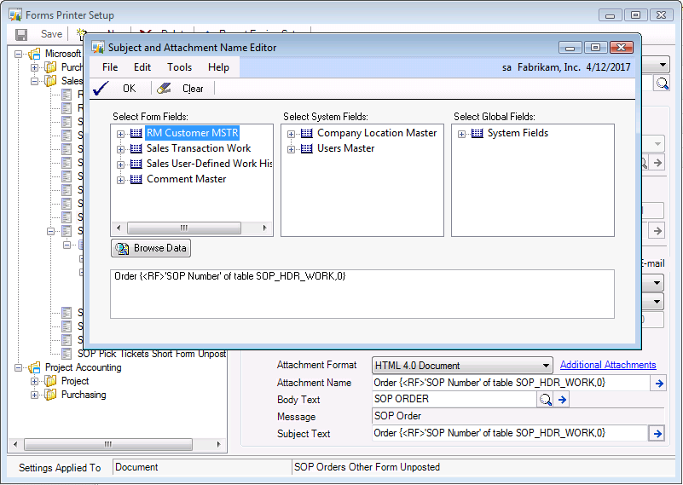Open the Tools menu

pyautogui.click(x=179, y=67)
